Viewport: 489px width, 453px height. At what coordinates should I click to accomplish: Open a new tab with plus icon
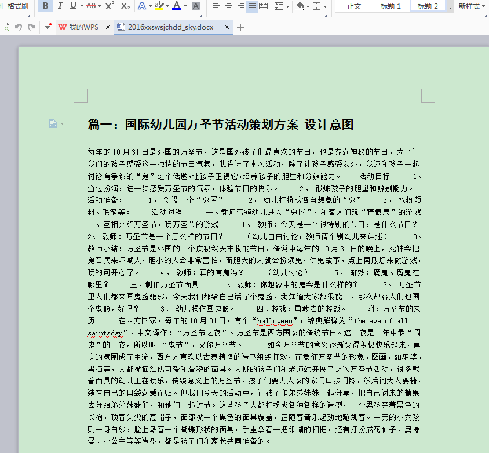(x=241, y=27)
